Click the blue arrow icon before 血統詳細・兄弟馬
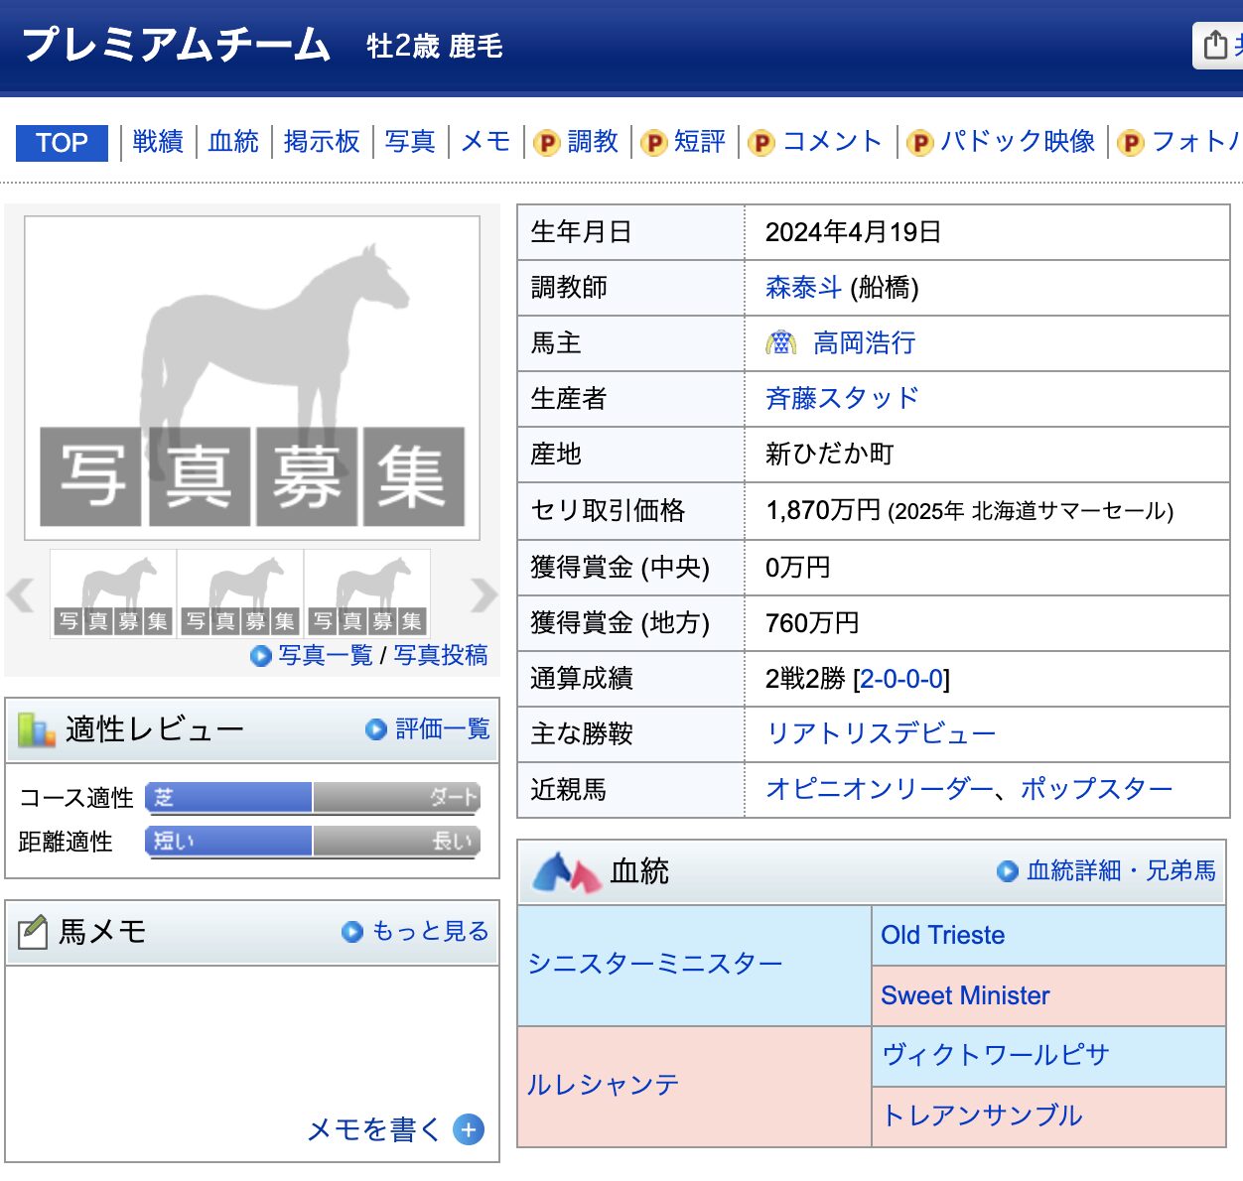This screenshot has height=1181, width=1243. pyautogui.click(x=1008, y=871)
